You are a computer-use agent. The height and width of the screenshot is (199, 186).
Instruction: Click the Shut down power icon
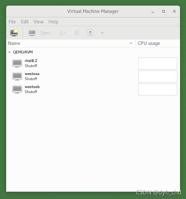pyautogui.click(x=90, y=33)
